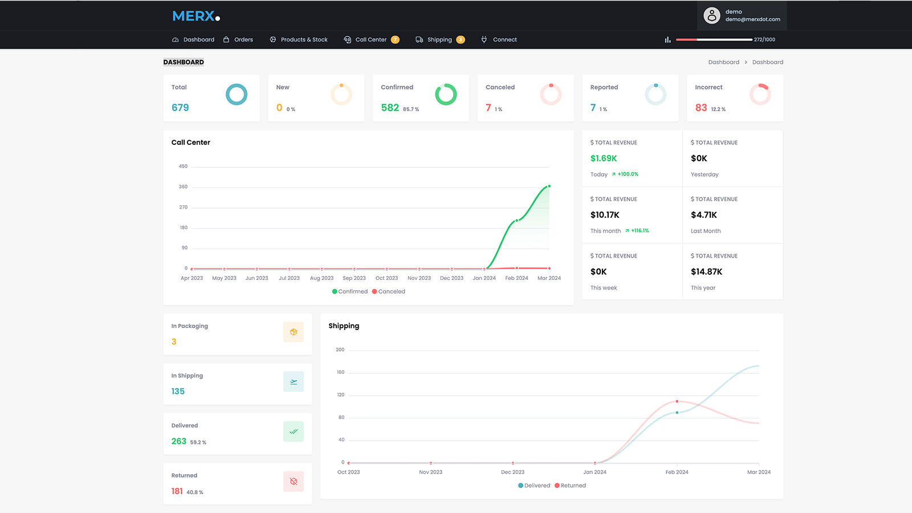Click the Delivered double-check icon
Viewport: 912px width, 513px height.
click(294, 431)
